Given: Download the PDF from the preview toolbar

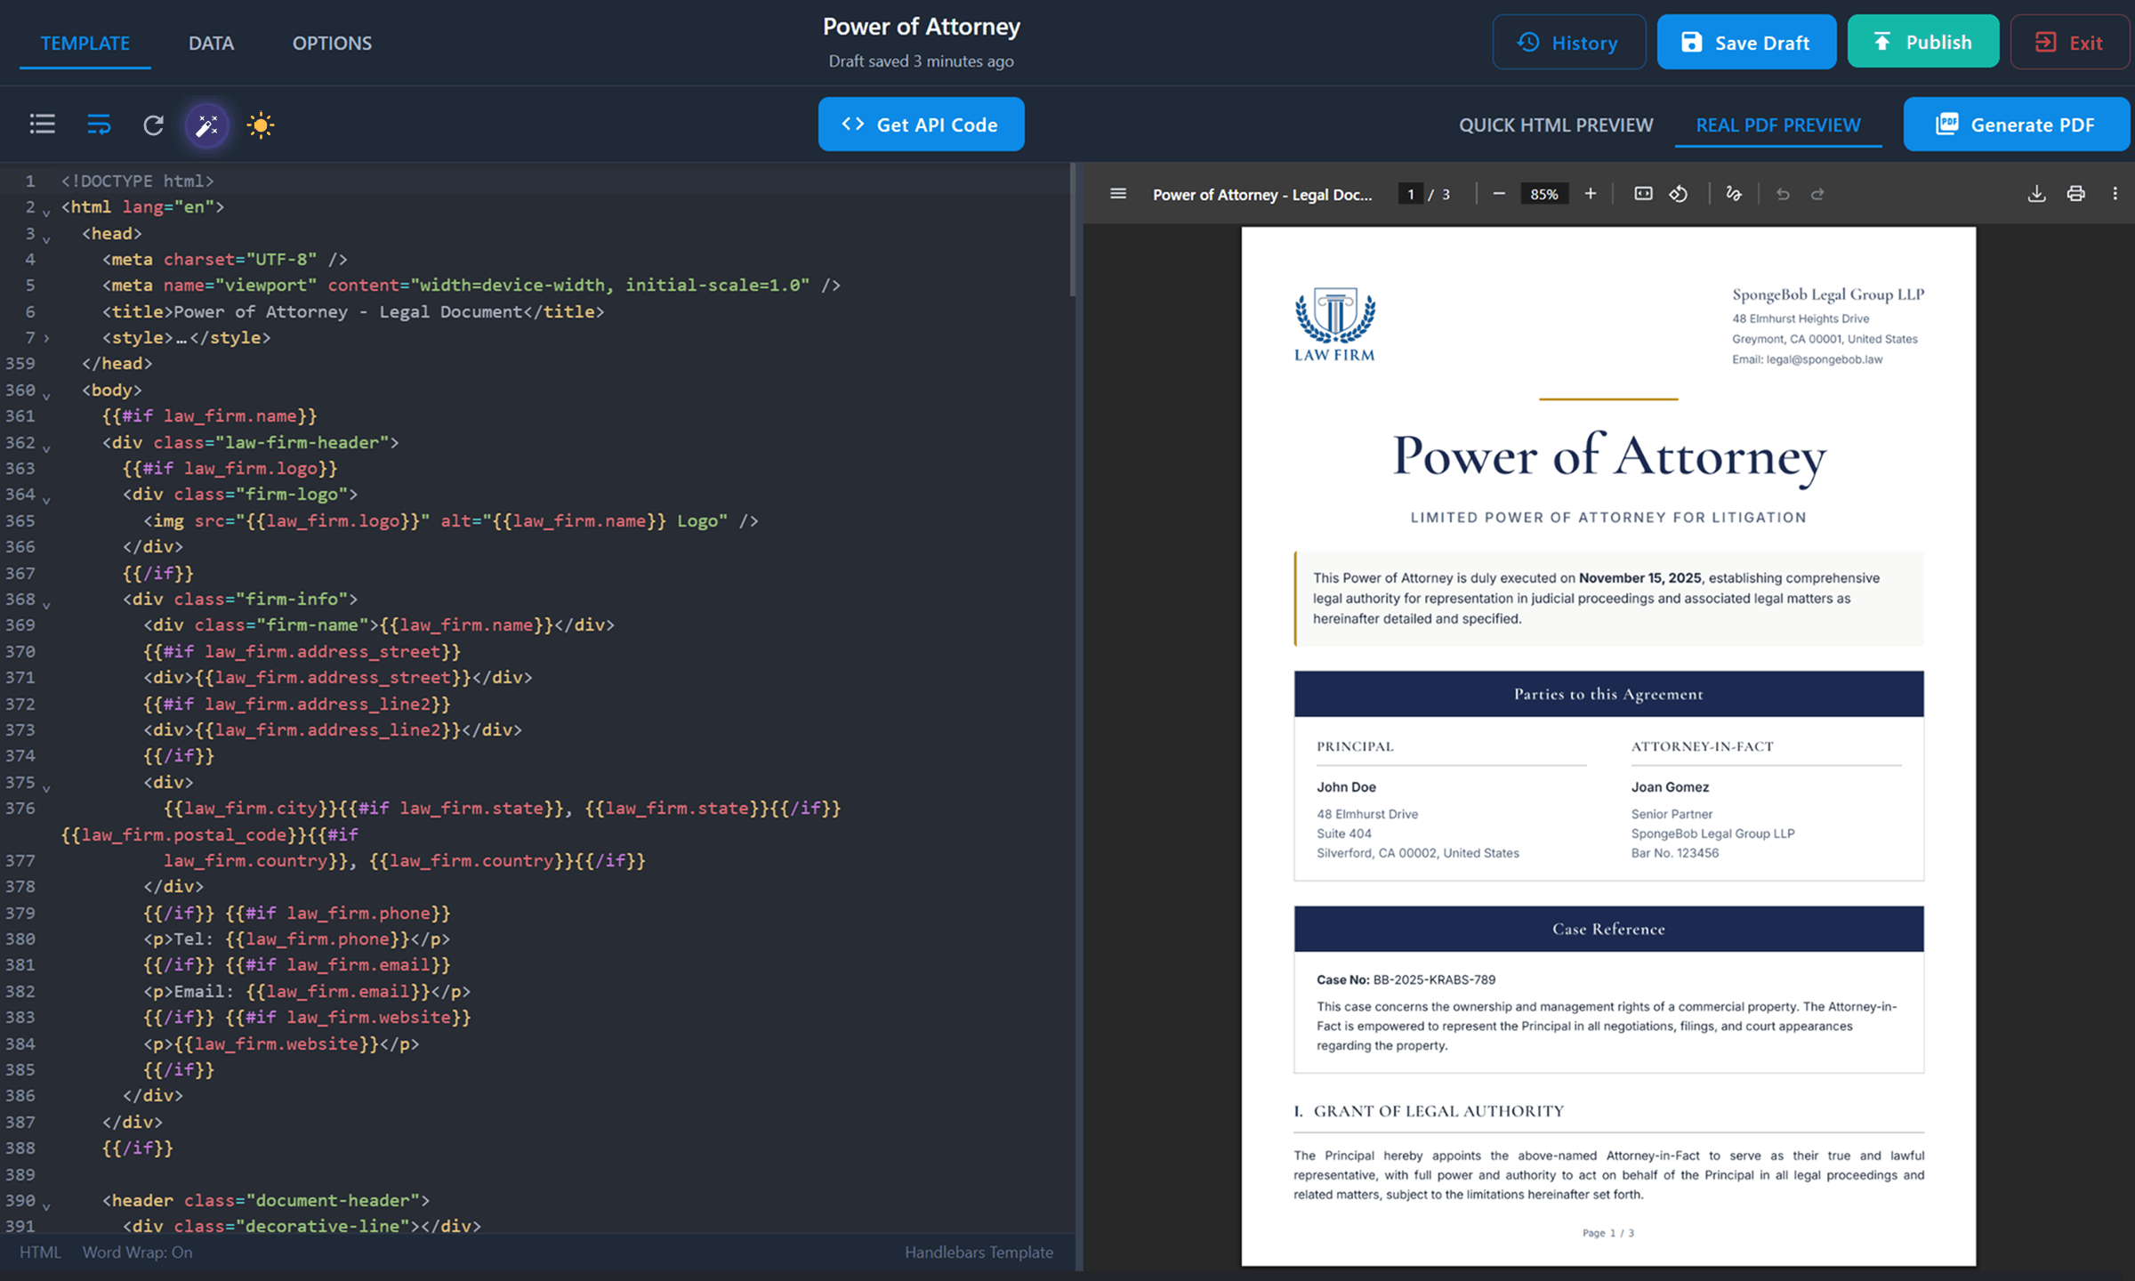Looking at the screenshot, I should (x=2035, y=193).
